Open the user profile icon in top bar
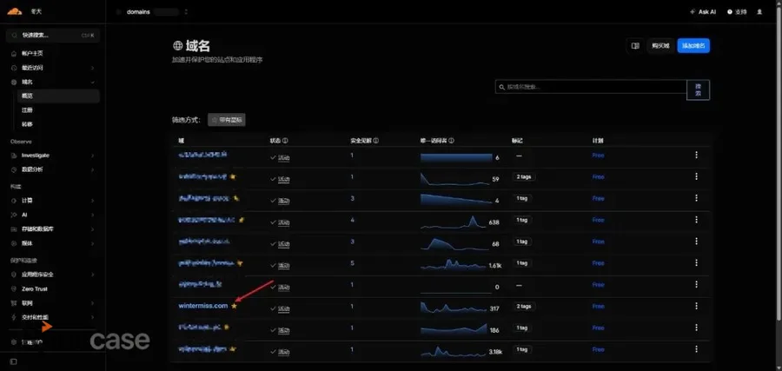 [759, 11]
